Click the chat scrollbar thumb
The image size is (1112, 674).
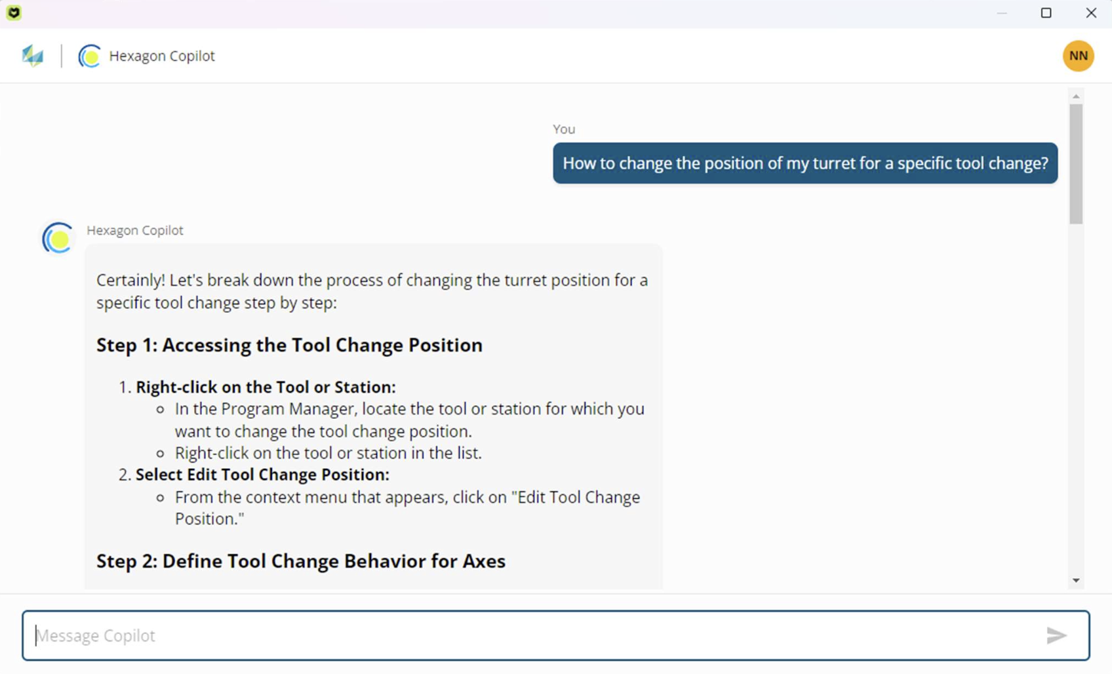point(1076,164)
